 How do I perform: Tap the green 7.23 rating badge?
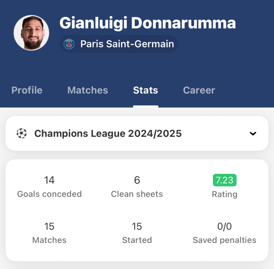pyautogui.click(x=224, y=180)
